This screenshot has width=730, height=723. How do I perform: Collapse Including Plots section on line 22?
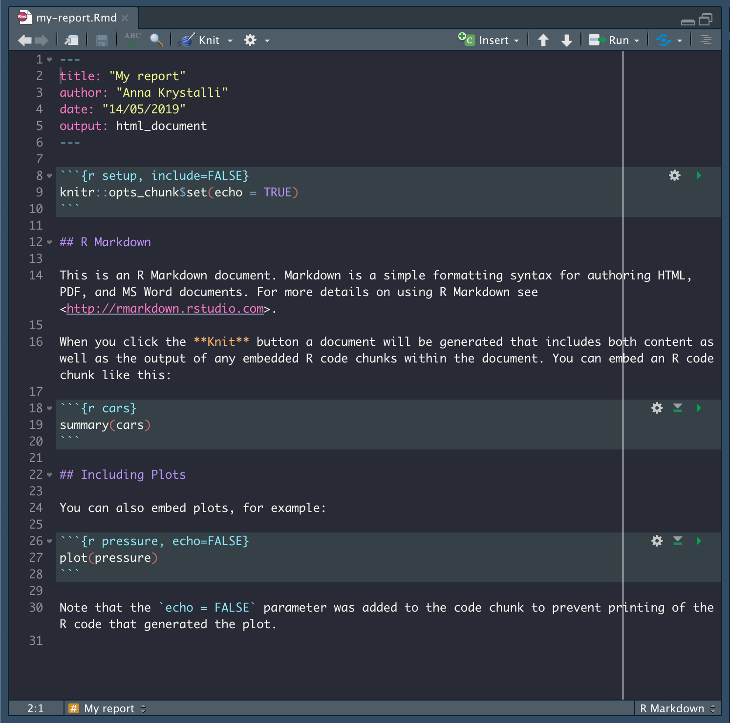(x=49, y=475)
